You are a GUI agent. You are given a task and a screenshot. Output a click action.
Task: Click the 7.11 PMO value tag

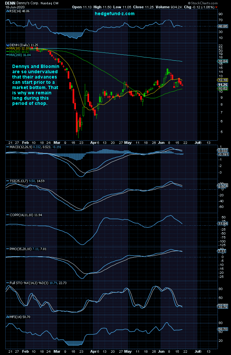tap(222, 251)
